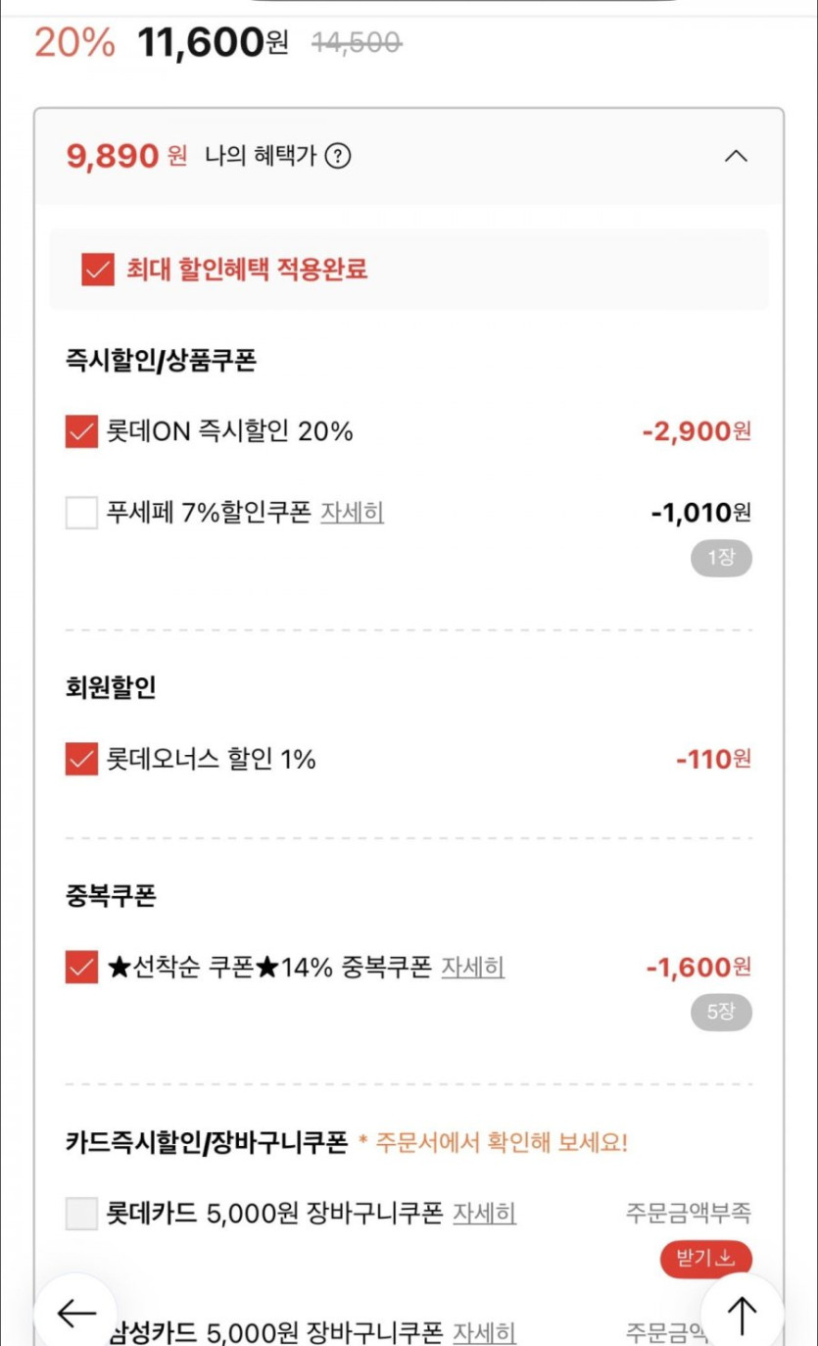818x1346 pixels.
Task: Toggle 최대 할인혜택 적용완료 checkbox
Action: 98,270
